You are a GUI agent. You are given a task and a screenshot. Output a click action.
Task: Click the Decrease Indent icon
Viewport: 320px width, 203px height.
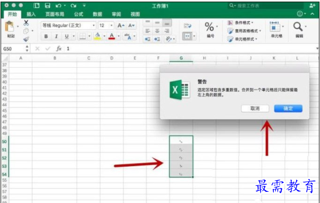coord(148,39)
